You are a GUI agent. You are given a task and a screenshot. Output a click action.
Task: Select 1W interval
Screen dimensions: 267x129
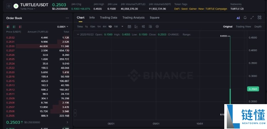point(116,27)
